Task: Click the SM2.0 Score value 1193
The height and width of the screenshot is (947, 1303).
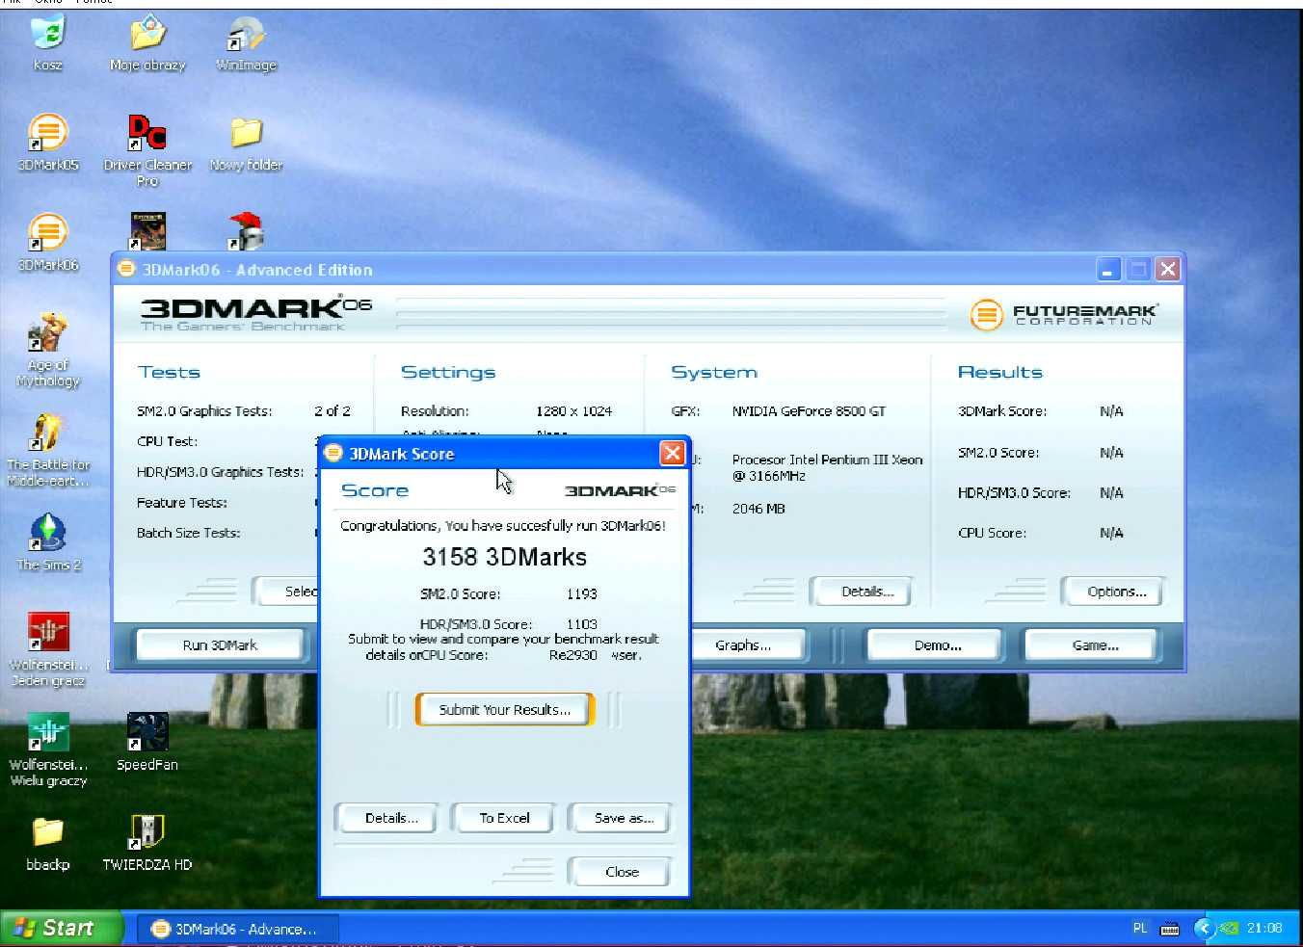Action: [582, 594]
